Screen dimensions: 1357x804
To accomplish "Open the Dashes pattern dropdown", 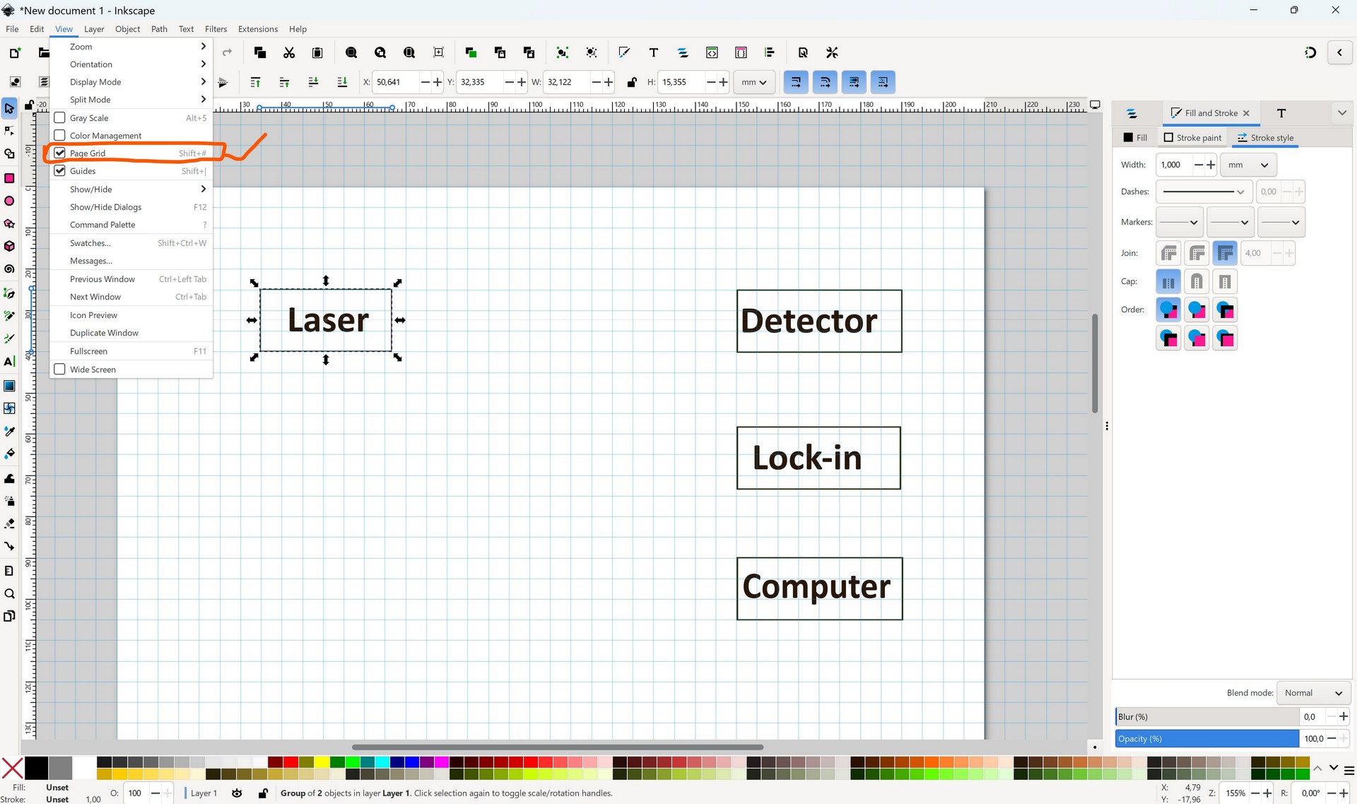I will click(1204, 191).
